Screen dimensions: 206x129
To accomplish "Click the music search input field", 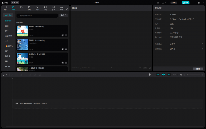I will pyautogui.click(x=37, y=15).
